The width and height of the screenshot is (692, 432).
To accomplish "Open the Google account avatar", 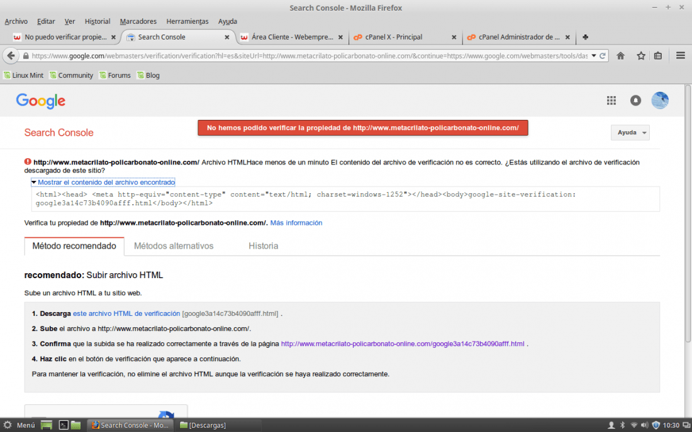I will point(660,100).
